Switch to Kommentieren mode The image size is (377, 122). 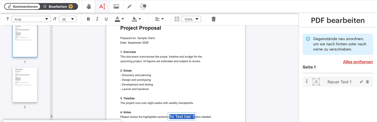pos(23,6)
